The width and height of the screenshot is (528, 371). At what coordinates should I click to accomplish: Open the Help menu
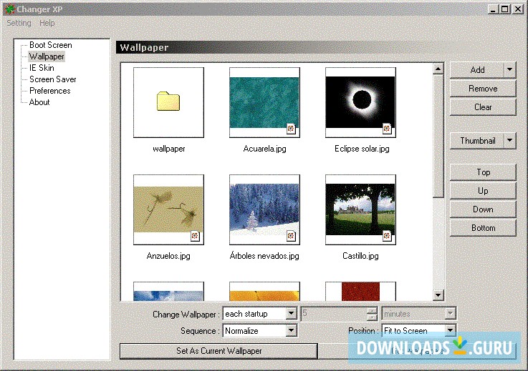(x=47, y=23)
